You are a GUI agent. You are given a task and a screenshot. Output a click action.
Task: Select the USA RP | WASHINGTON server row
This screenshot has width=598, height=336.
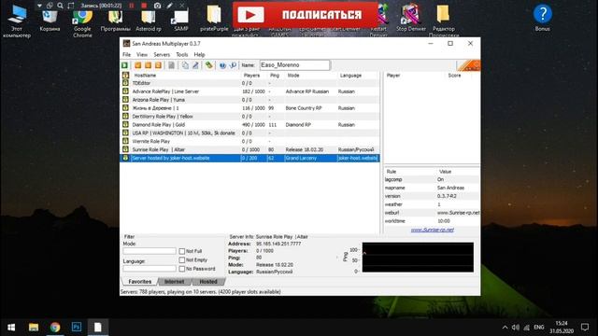(249, 133)
